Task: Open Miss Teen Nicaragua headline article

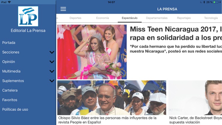Action: [x=176, y=33]
